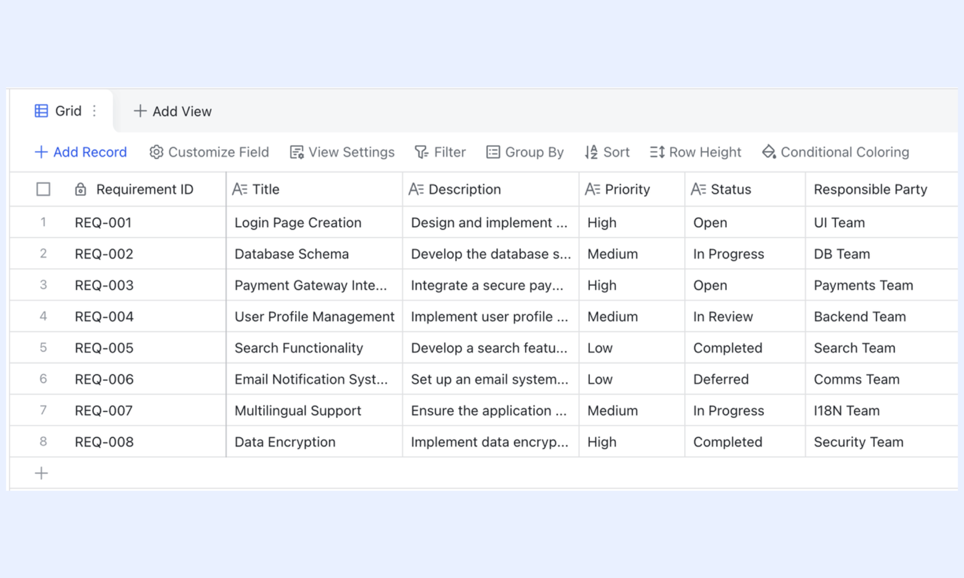The height and width of the screenshot is (578, 964).
Task: Select the REQ-005 cell
Action: pos(146,348)
